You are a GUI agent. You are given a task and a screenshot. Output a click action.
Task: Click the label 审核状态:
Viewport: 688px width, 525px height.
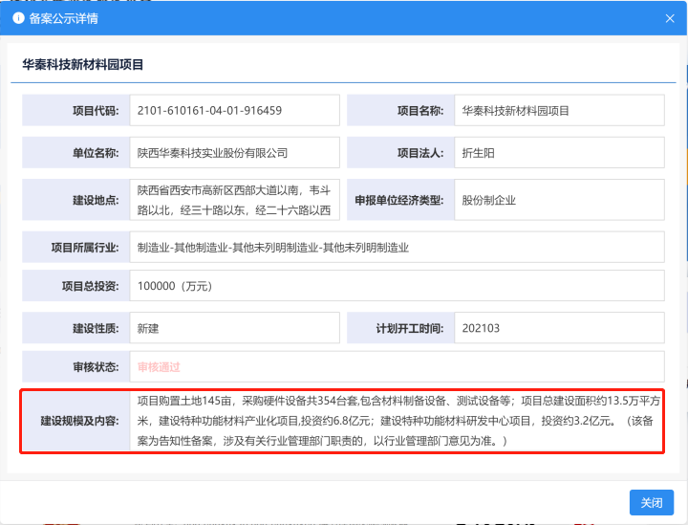point(96,367)
